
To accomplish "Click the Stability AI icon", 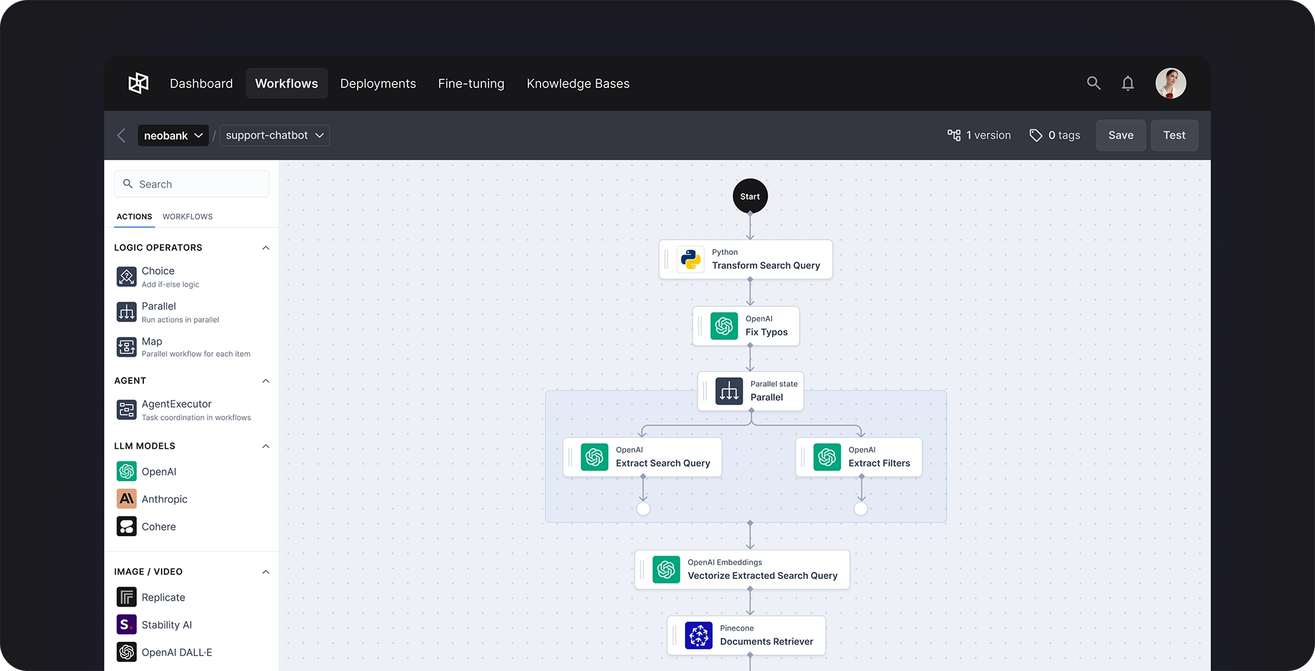I will click(126, 624).
